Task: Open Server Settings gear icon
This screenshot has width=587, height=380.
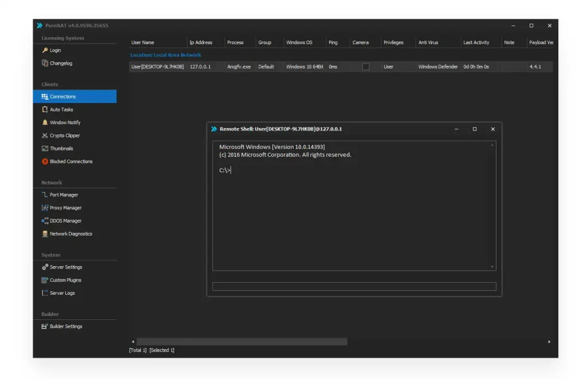Action: pos(45,267)
